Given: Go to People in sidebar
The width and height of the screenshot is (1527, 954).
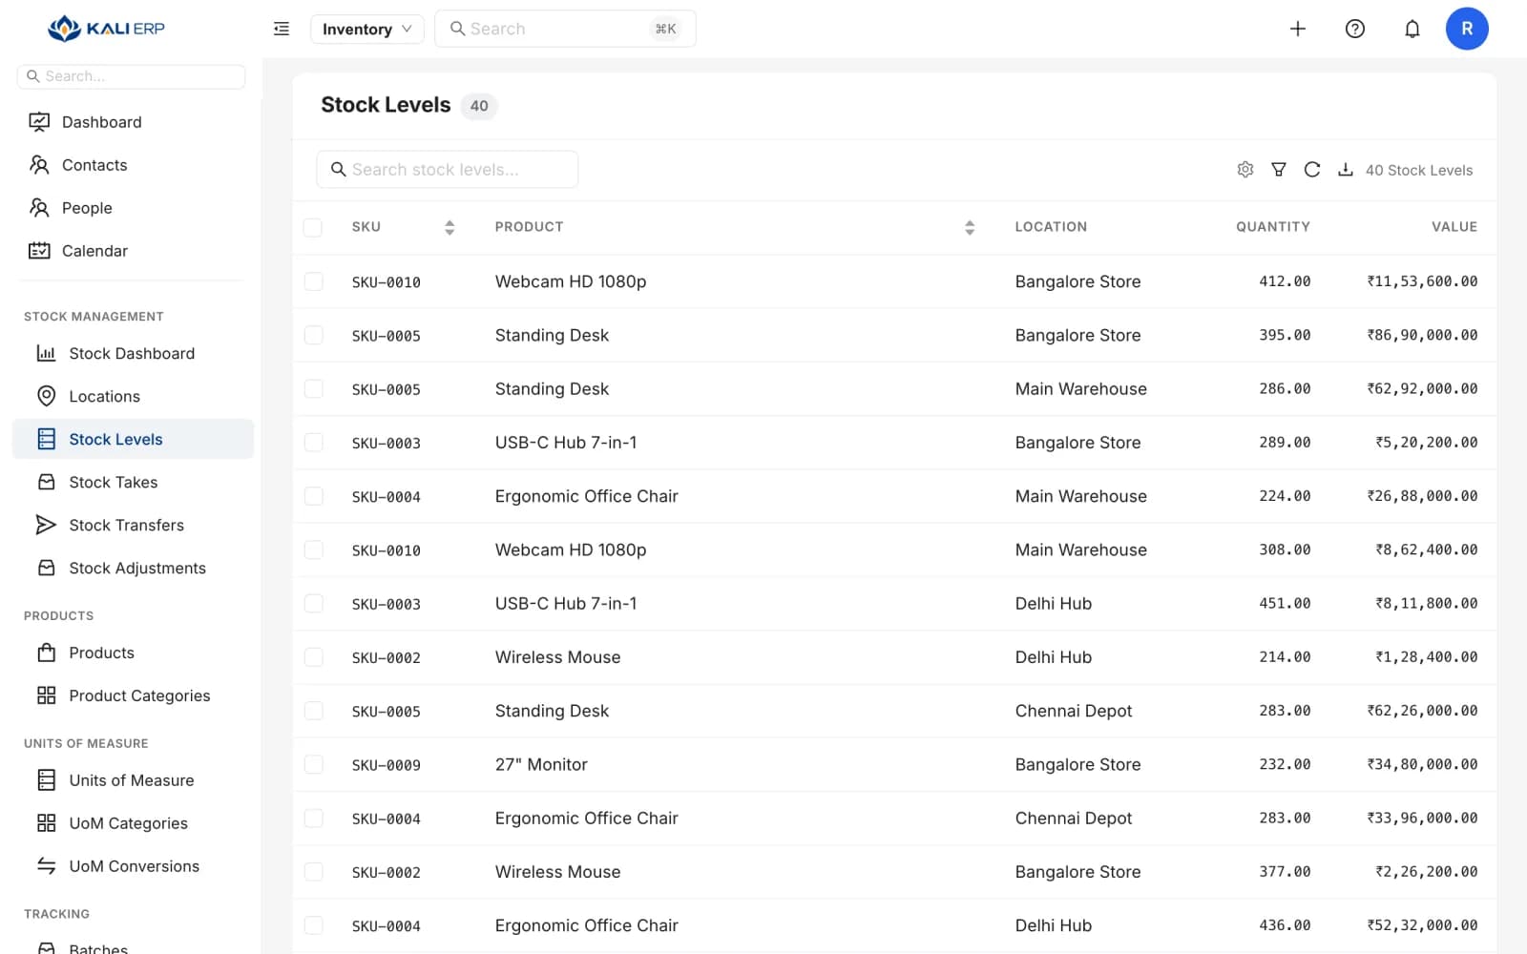Looking at the screenshot, I should pyautogui.click(x=134, y=208).
